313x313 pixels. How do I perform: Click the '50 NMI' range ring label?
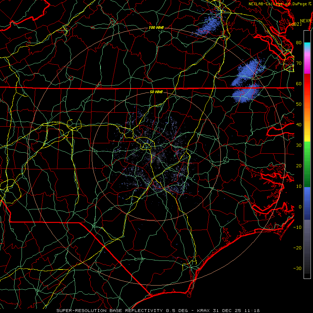[x=156, y=92]
